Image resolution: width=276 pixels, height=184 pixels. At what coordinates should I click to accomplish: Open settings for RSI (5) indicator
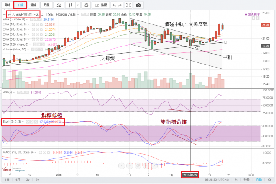click(23, 92)
